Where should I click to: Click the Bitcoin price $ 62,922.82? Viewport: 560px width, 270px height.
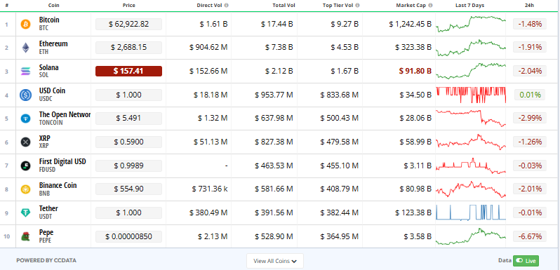tap(128, 25)
